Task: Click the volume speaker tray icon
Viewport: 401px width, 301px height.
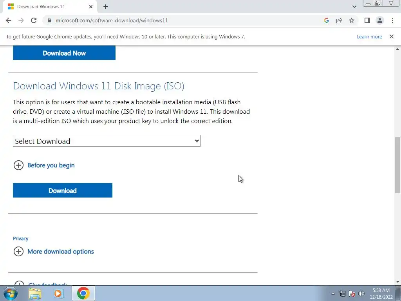Action: tap(361, 294)
